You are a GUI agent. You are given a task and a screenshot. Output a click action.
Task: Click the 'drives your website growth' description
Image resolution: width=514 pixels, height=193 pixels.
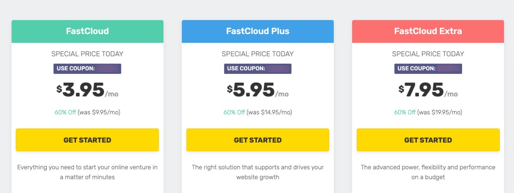(x=258, y=172)
